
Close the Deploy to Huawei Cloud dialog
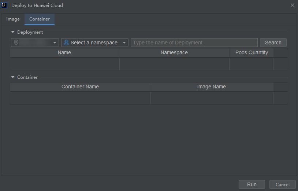[x=292, y=5]
